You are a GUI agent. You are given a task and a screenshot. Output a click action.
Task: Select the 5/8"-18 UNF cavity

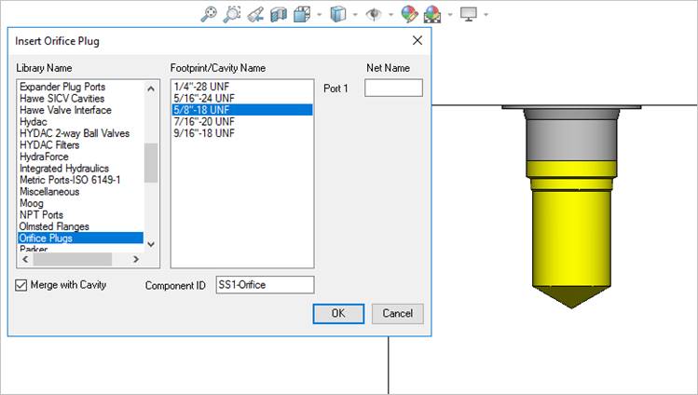tap(242, 110)
